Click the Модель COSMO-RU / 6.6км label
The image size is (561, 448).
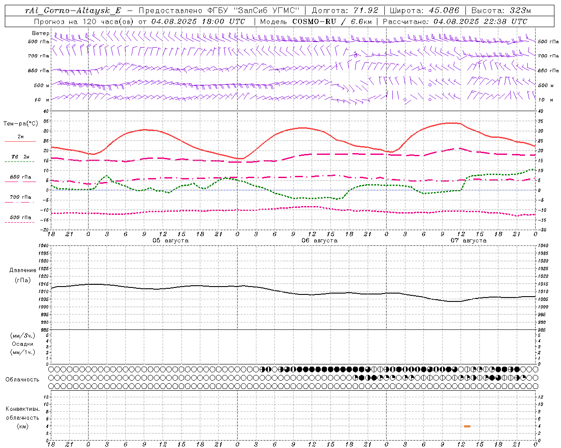316,21
